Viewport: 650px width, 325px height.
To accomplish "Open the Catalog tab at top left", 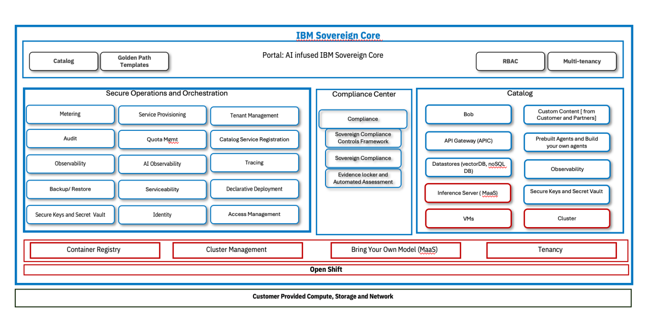I will coord(63,61).
